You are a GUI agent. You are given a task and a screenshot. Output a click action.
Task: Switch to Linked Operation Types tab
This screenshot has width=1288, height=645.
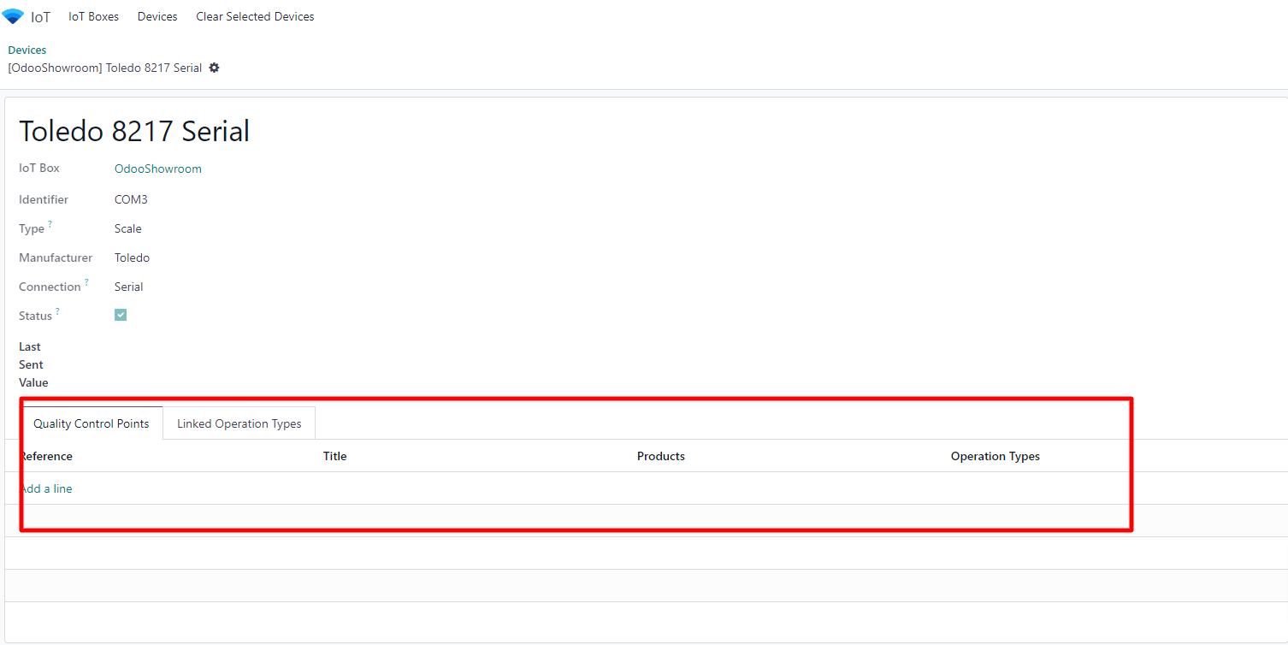tap(239, 423)
